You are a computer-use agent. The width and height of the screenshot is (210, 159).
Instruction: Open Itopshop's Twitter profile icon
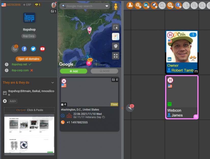pyautogui.click(x=33, y=49)
